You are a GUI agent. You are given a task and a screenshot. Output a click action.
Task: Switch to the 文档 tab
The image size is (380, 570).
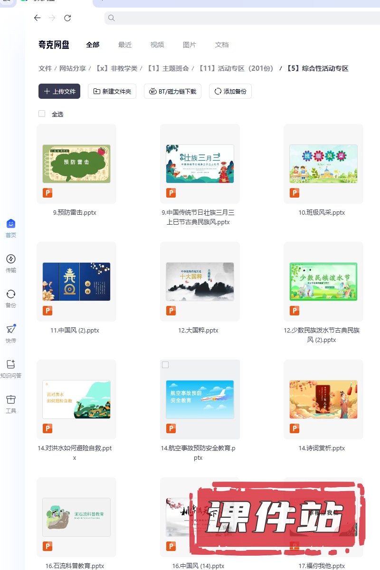point(222,45)
